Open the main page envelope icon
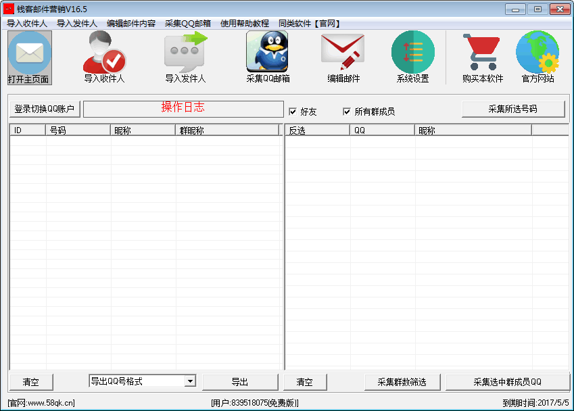Screen dimensions: 574x411 [x=30, y=57]
